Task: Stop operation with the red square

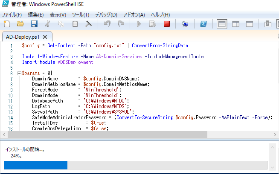Action: (x=167, y=24)
